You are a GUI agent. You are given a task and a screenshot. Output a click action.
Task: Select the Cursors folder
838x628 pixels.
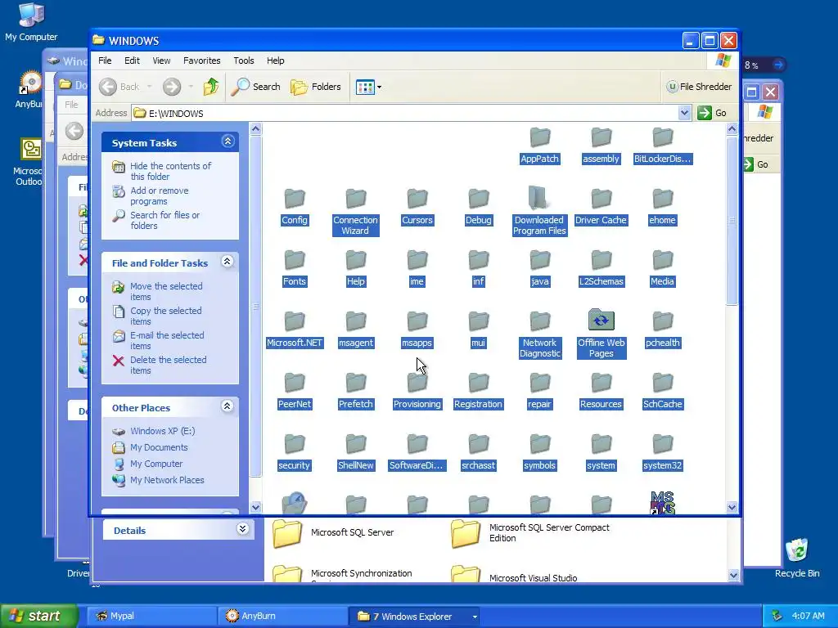coord(417,207)
